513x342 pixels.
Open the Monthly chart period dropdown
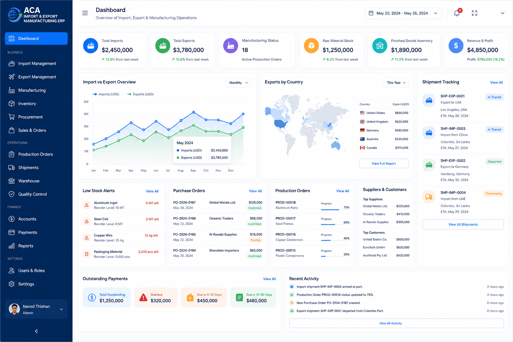[238, 82]
